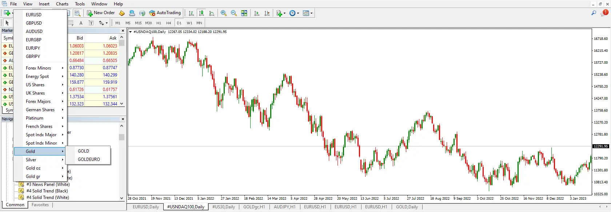Screen dimensions: 611x212
Task: Select the Text A drawing tool
Action: (81, 23)
